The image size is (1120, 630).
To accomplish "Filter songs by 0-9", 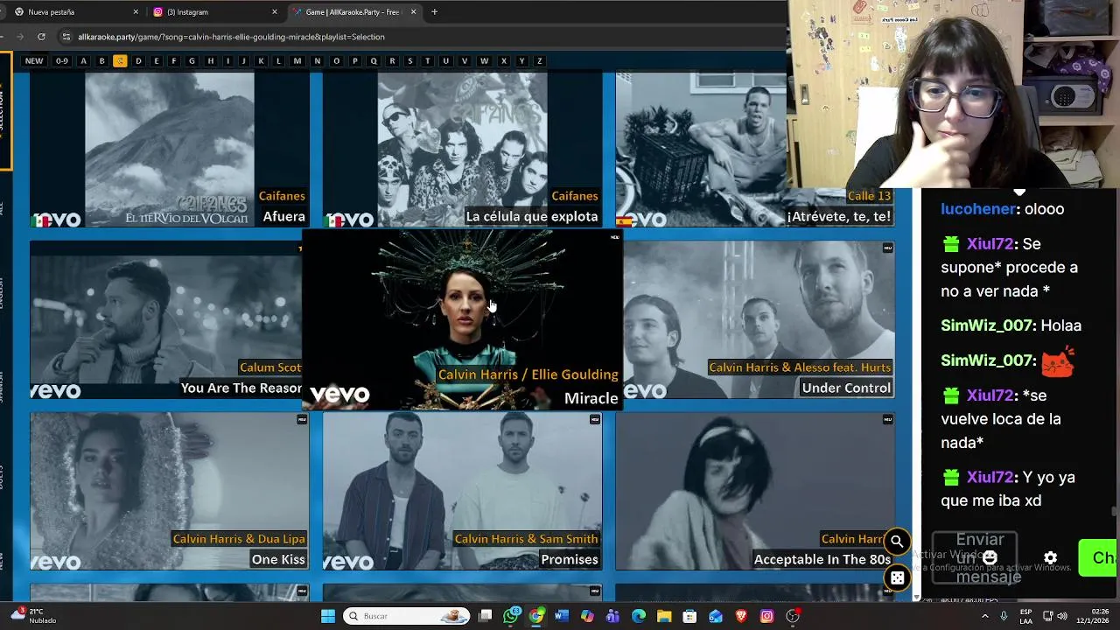I will click(x=61, y=61).
